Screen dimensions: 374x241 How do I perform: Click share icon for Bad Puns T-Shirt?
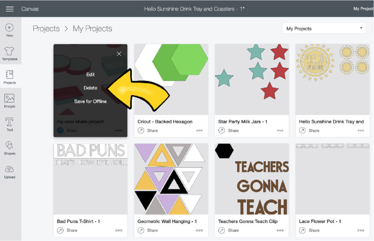tap(60, 230)
